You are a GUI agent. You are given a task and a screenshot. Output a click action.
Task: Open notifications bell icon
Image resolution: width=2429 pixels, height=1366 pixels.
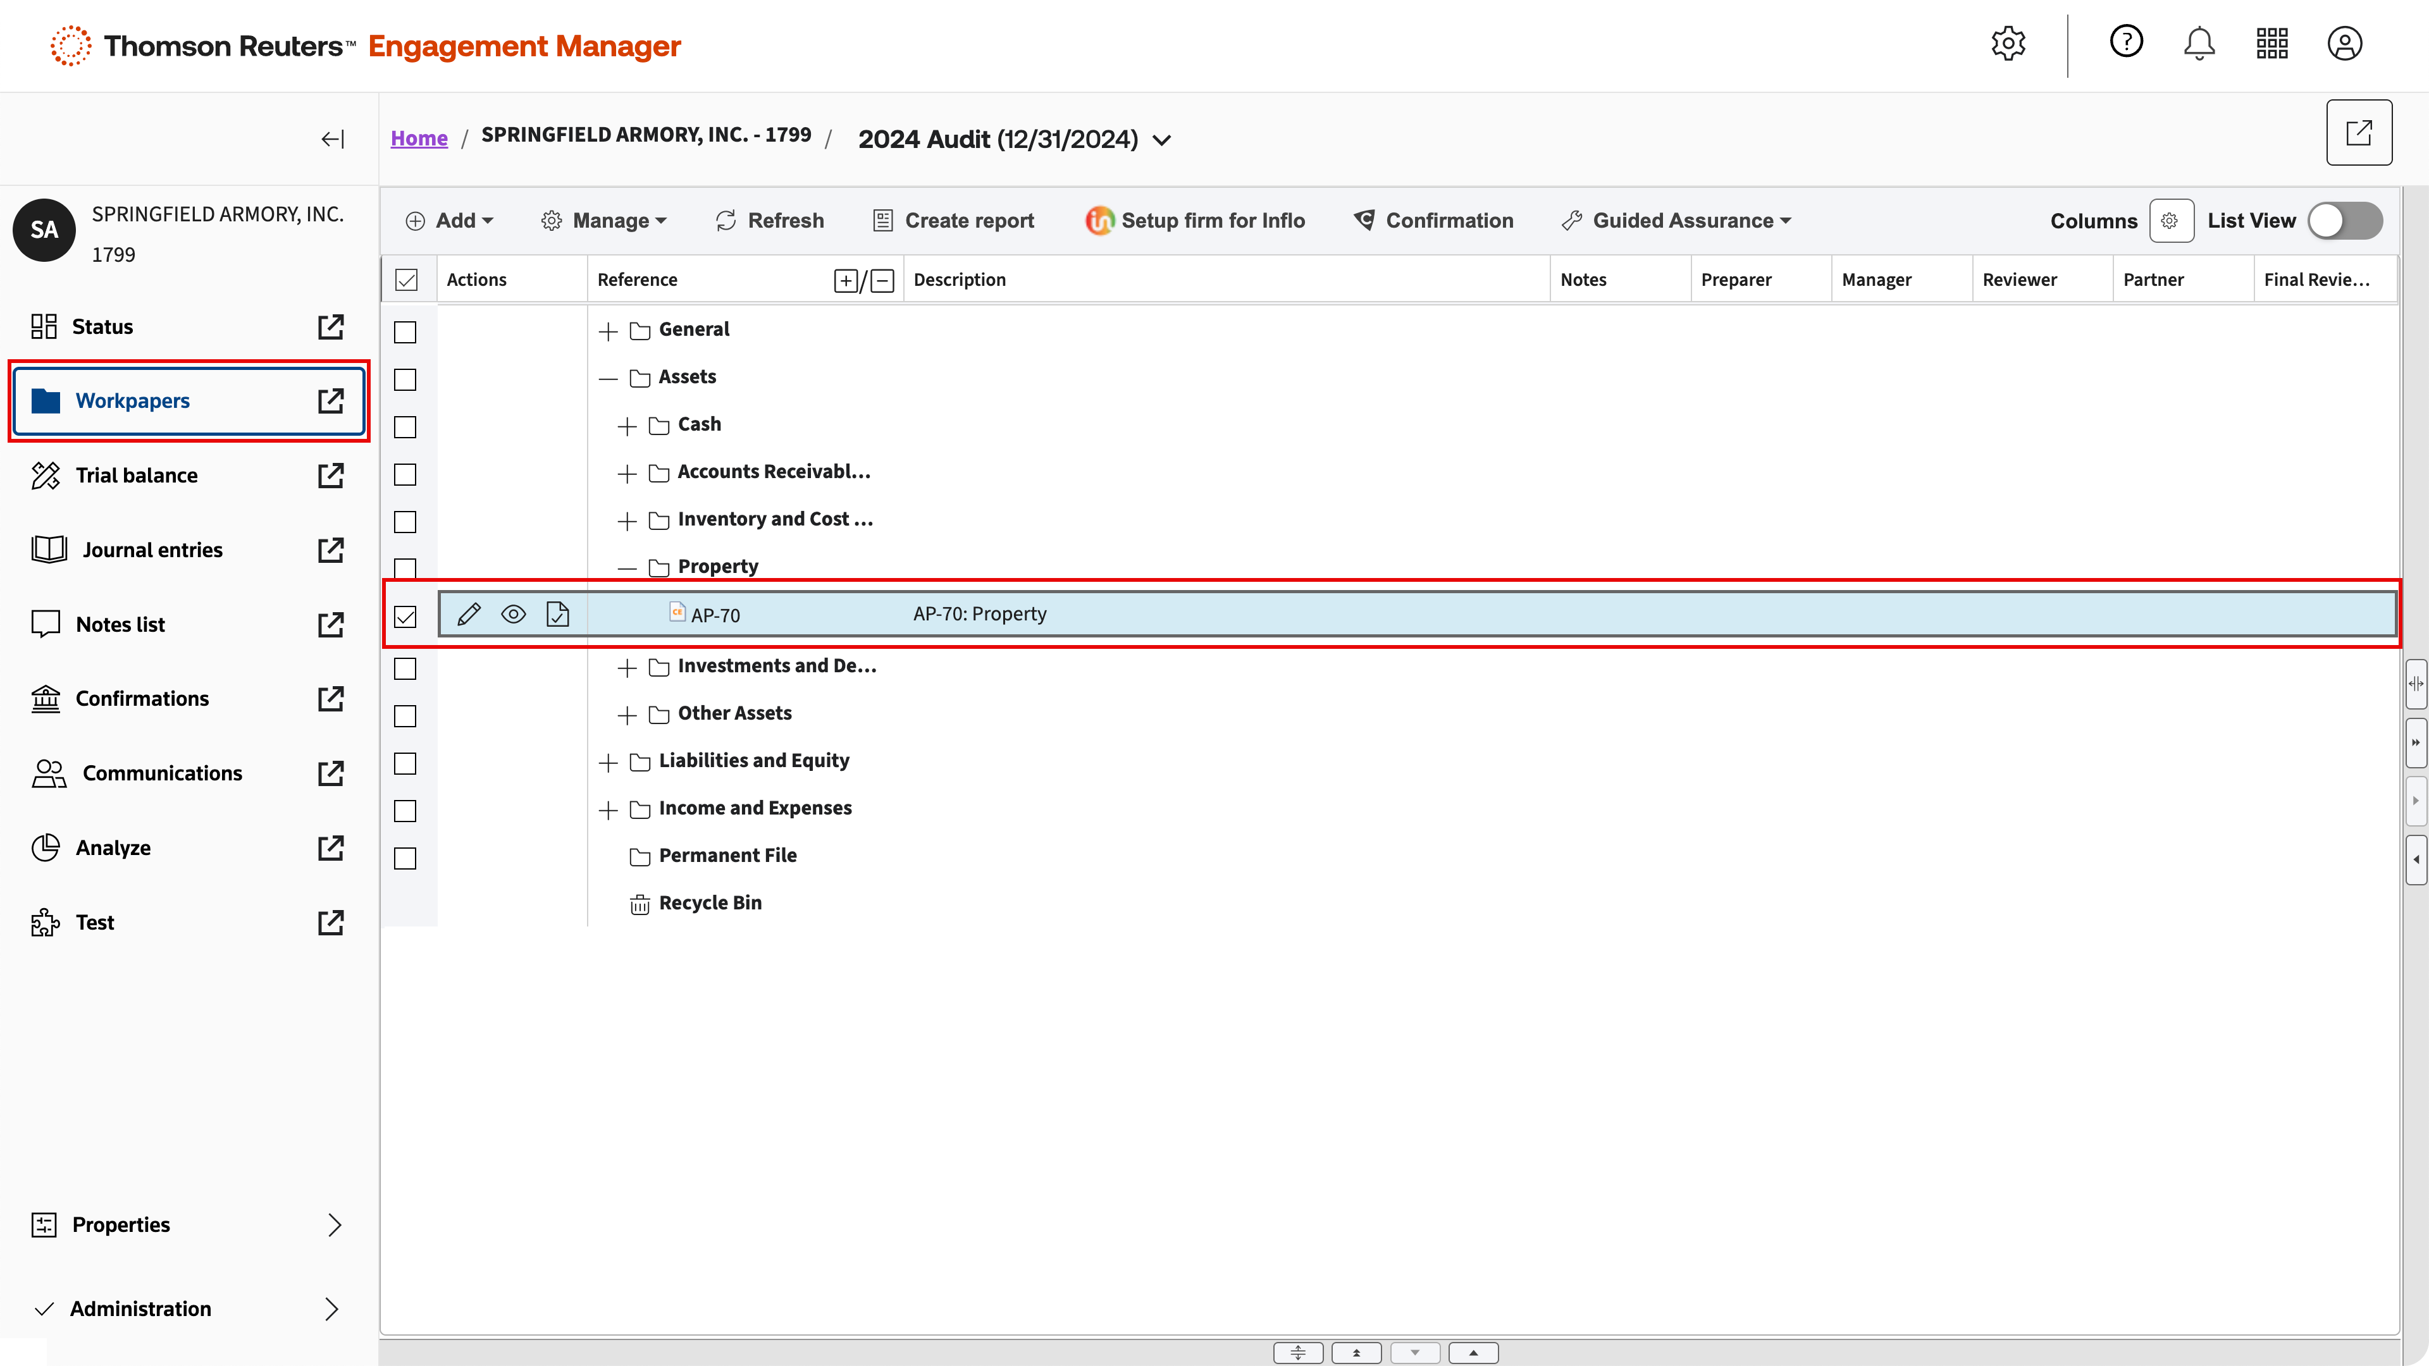(2199, 44)
